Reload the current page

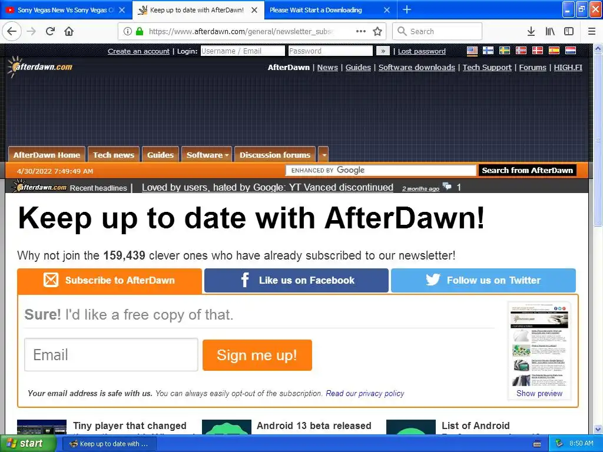tap(51, 32)
